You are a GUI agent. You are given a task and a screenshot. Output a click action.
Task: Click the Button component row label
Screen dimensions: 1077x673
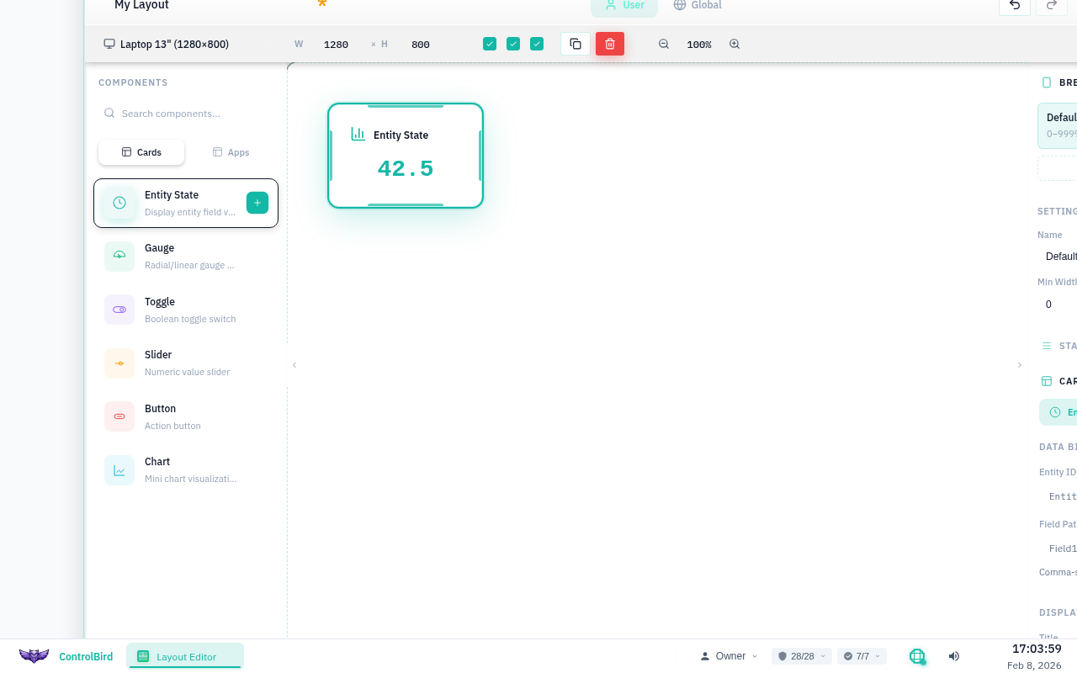pos(160,409)
